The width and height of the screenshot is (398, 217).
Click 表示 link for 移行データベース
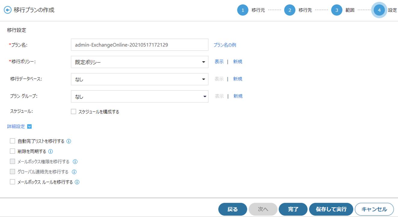click(219, 79)
